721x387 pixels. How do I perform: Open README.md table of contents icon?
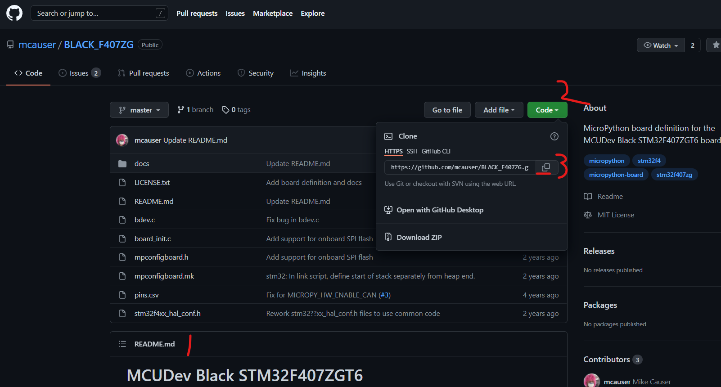(122, 344)
